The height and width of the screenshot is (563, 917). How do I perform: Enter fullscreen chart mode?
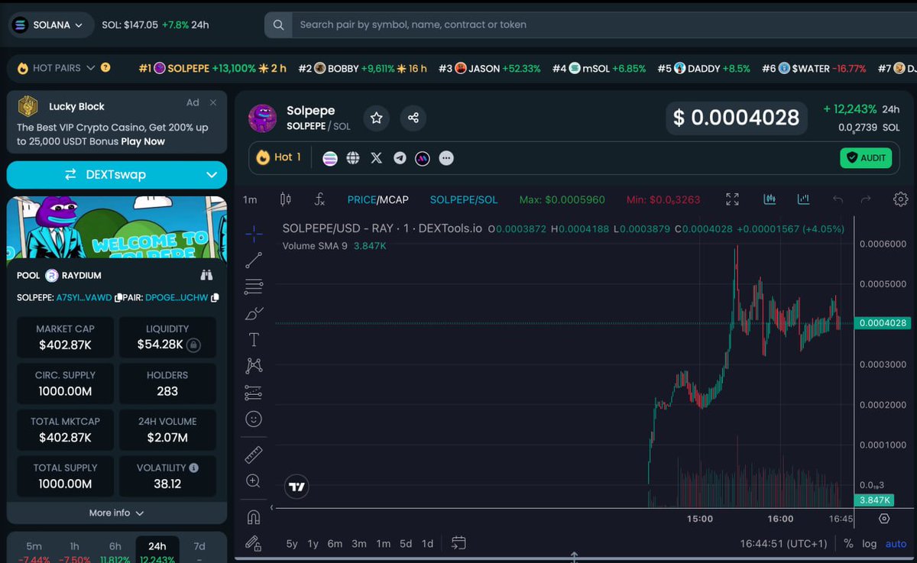tap(732, 199)
